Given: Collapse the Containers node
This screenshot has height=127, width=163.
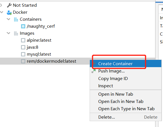Looking at the screenshot, I should (x=8, y=19).
